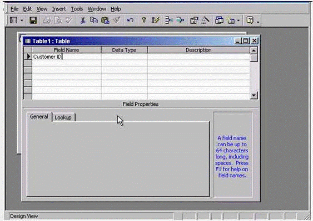This screenshot has width=313, height=221.
Task: Select the Customer ID row selector arrow
Action: (x=28, y=56)
